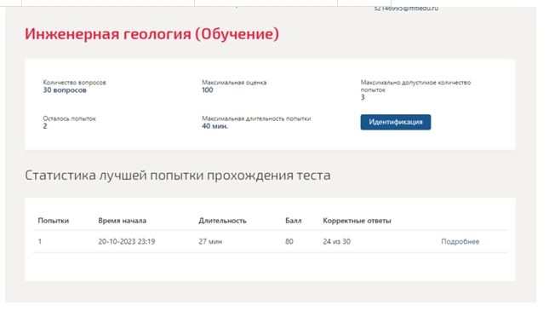The image size is (549, 323).
Task: Select the 30 вопросов value
Action: (x=65, y=90)
